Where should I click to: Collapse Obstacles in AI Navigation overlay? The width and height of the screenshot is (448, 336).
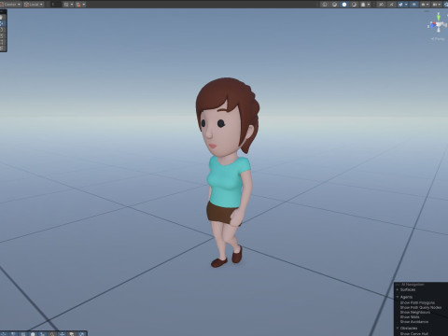[398, 328]
